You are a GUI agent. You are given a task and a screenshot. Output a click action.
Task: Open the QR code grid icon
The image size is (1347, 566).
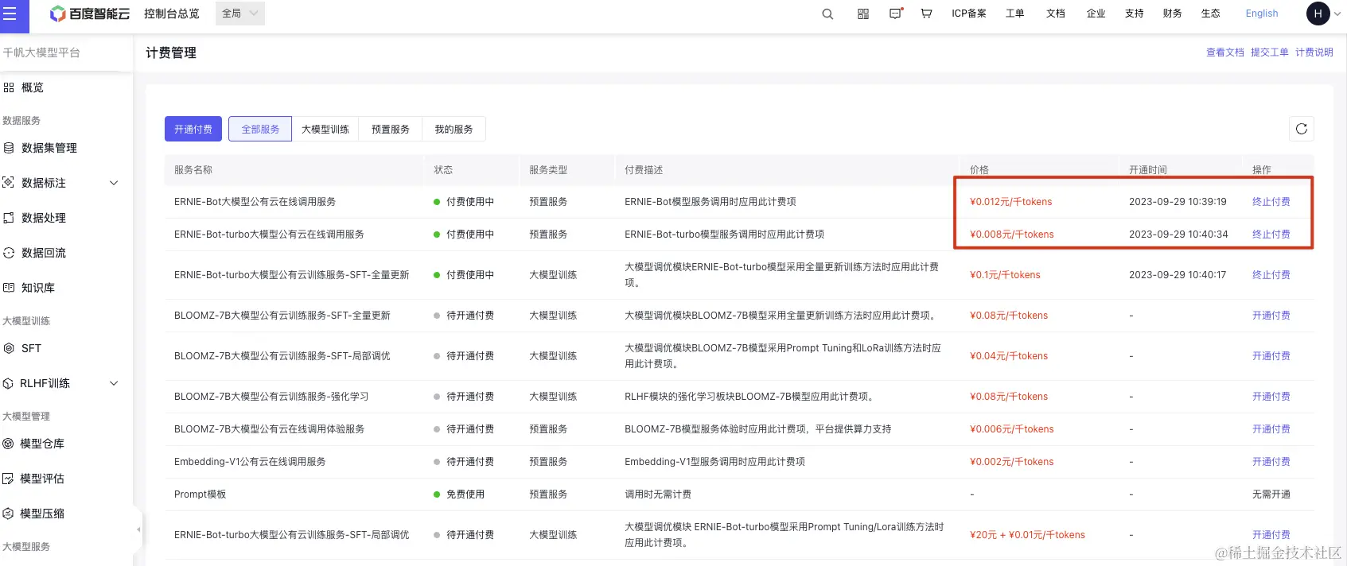coord(863,14)
